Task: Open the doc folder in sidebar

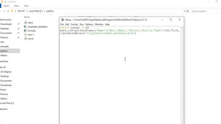Action: [x=2, y=42]
